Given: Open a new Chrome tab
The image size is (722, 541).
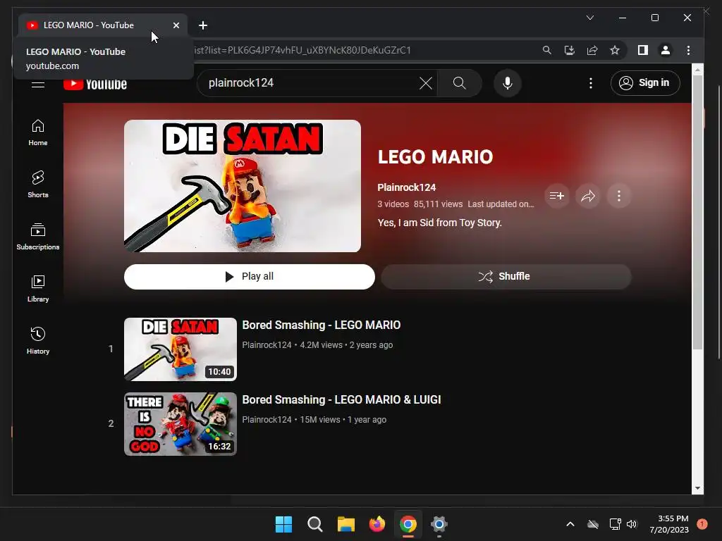Looking at the screenshot, I should pos(203,25).
